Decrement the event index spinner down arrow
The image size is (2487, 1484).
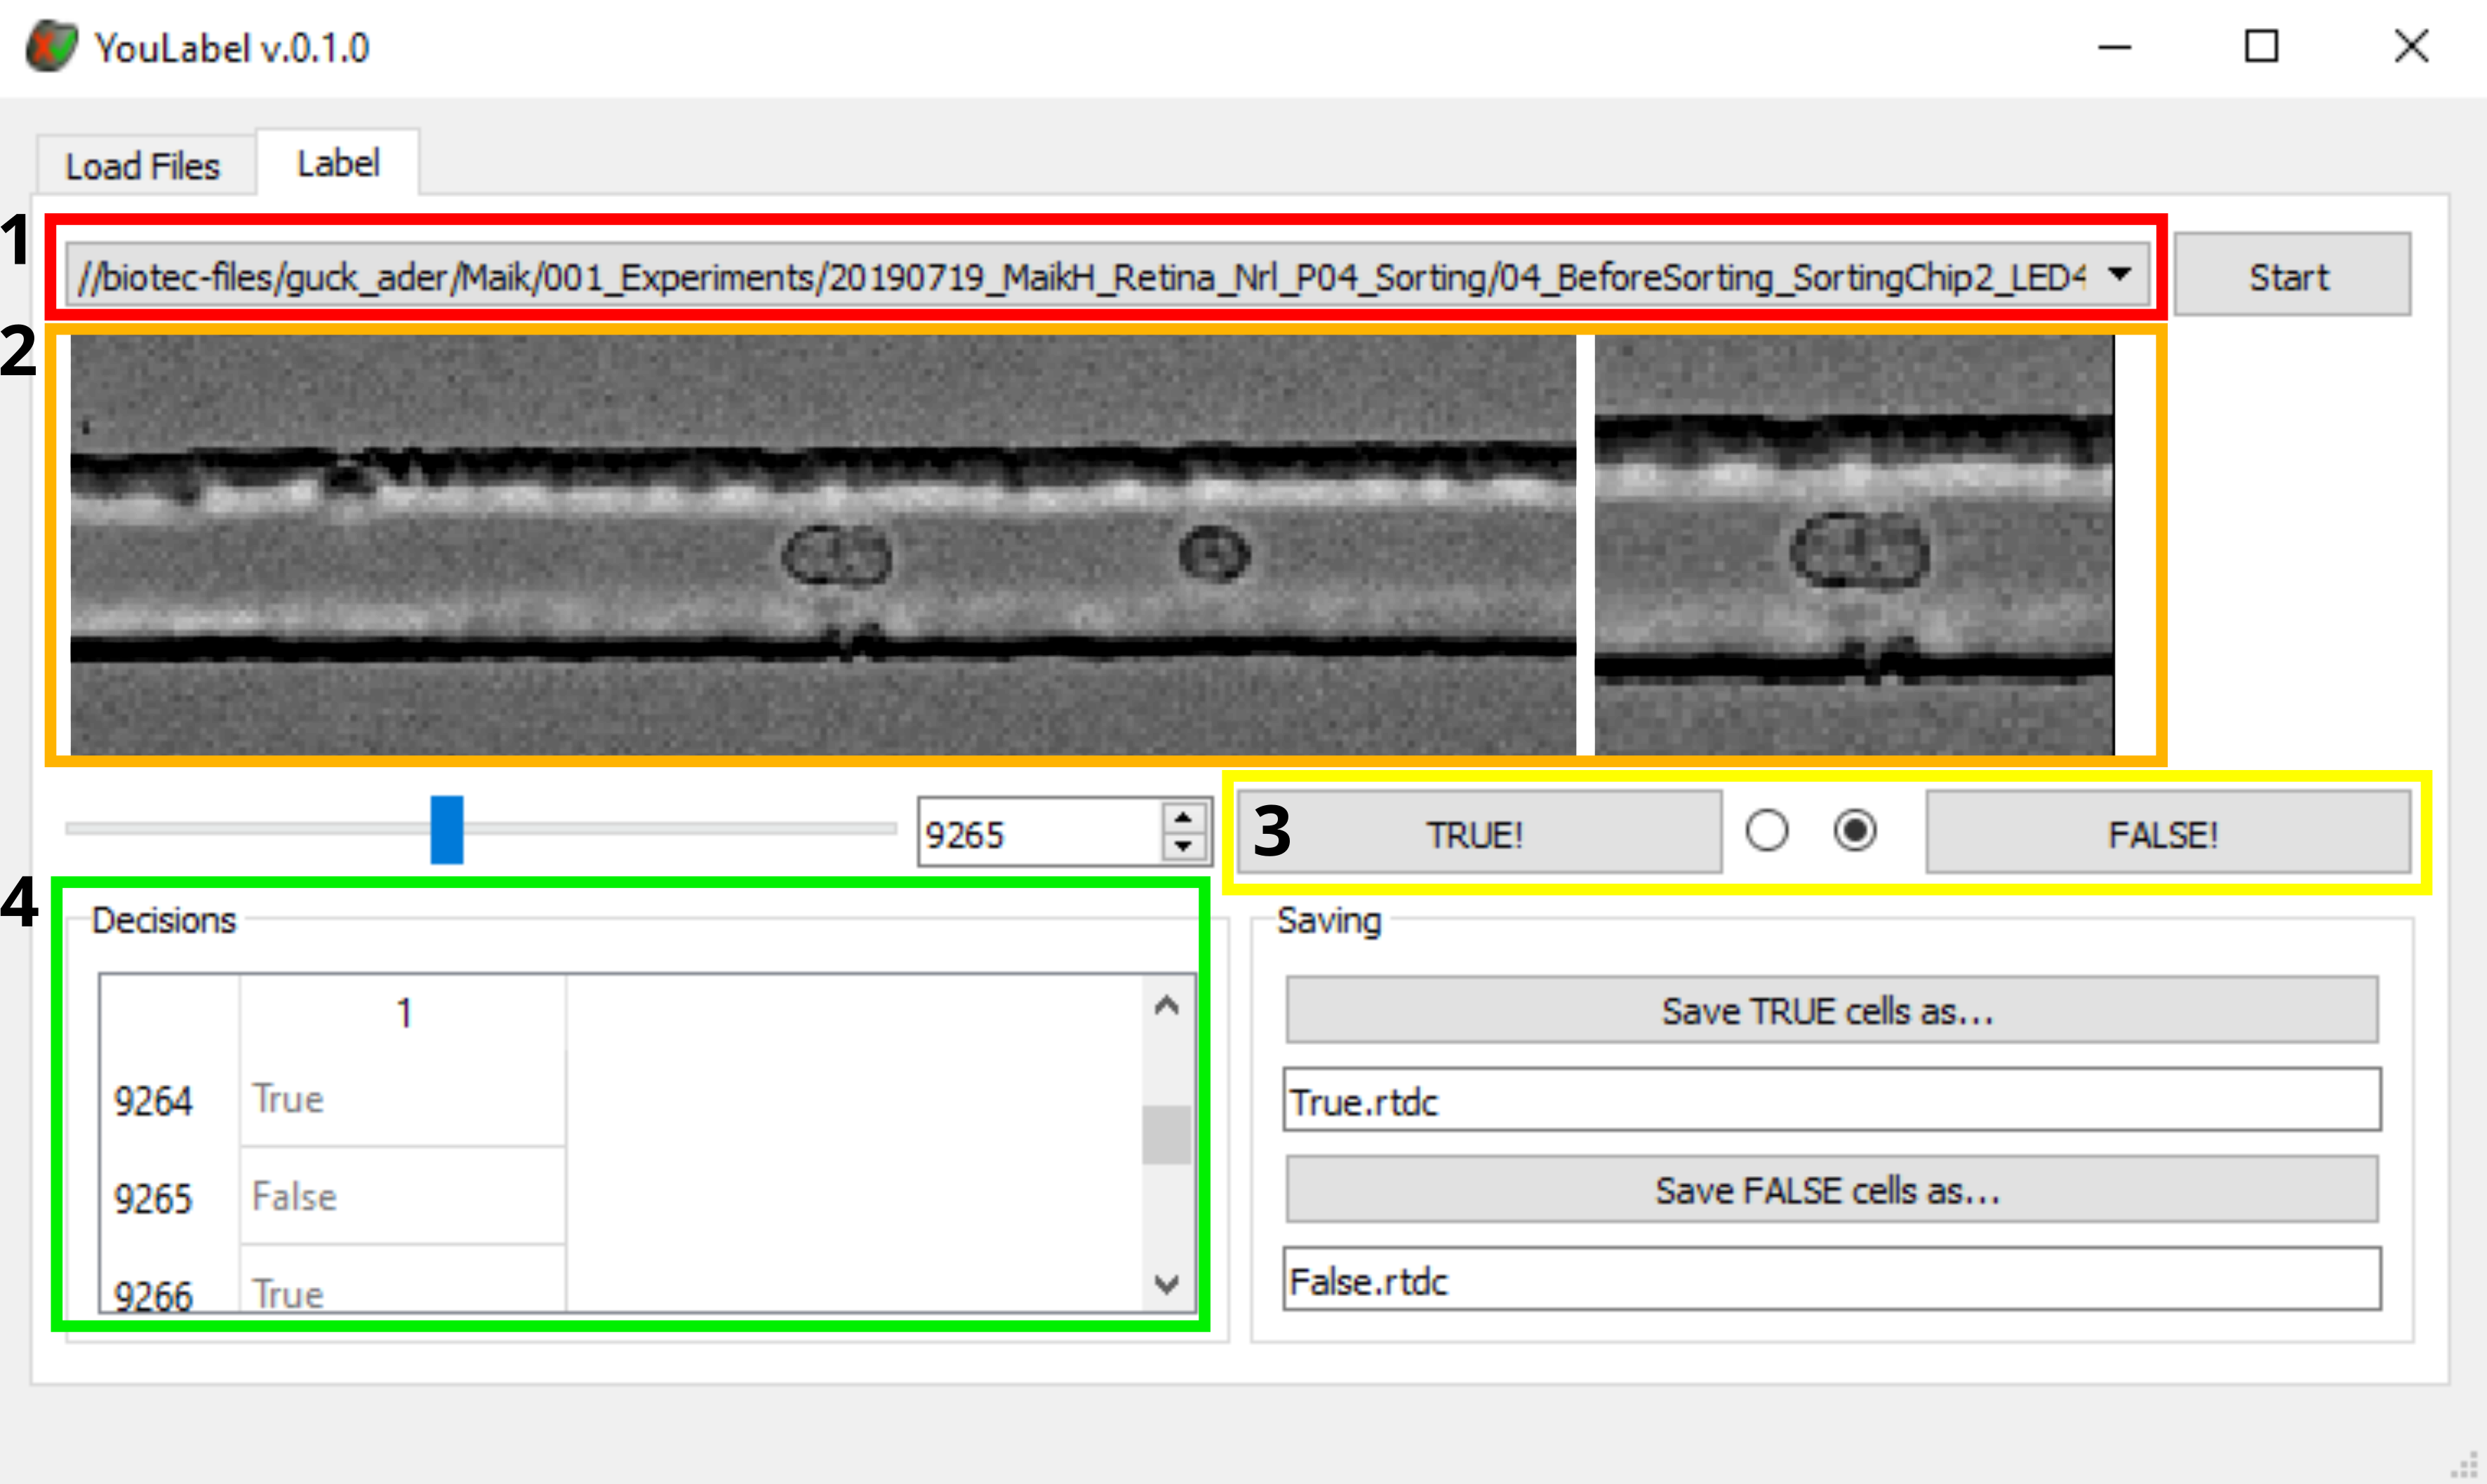tap(1183, 846)
